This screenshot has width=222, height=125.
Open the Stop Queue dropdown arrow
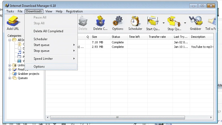point(185,23)
